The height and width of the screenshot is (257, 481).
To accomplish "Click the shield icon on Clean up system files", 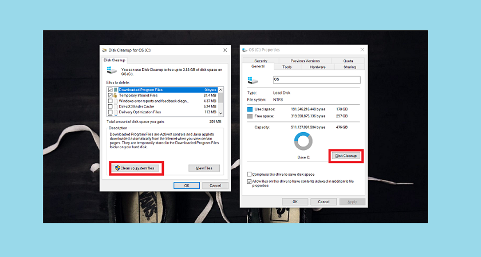I will click(117, 168).
